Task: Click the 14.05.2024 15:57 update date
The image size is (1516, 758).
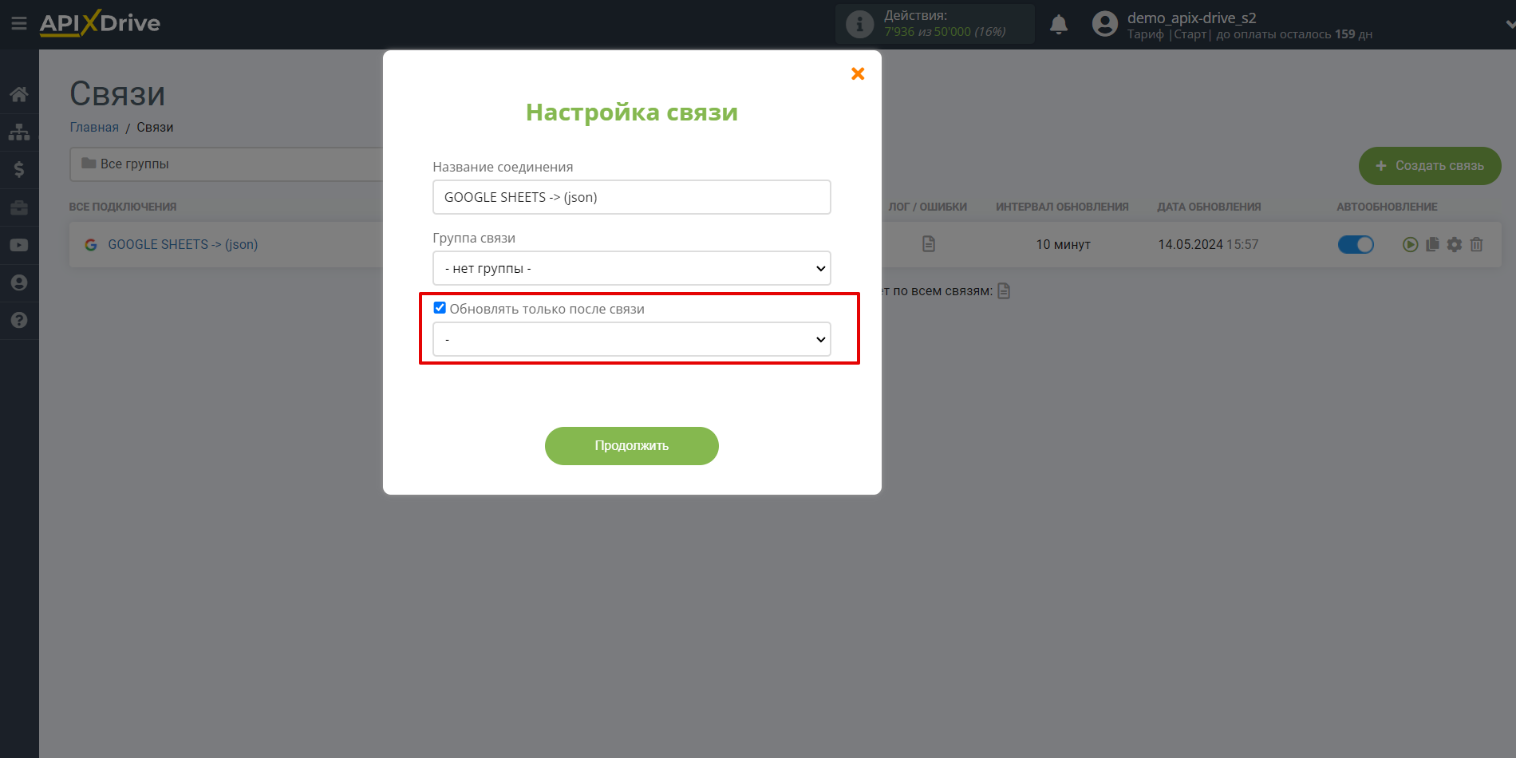Action: tap(1208, 244)
